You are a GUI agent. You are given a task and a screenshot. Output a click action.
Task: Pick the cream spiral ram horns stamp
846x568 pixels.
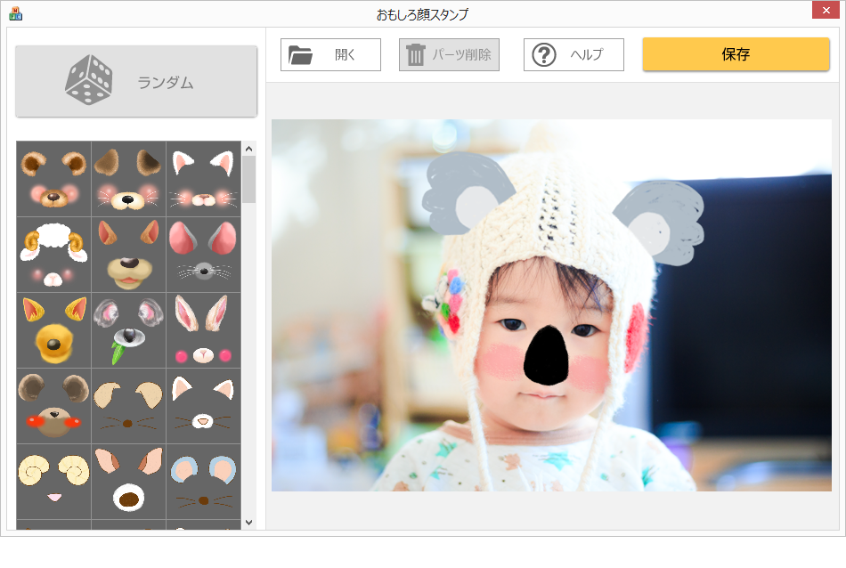pos(53,481)
